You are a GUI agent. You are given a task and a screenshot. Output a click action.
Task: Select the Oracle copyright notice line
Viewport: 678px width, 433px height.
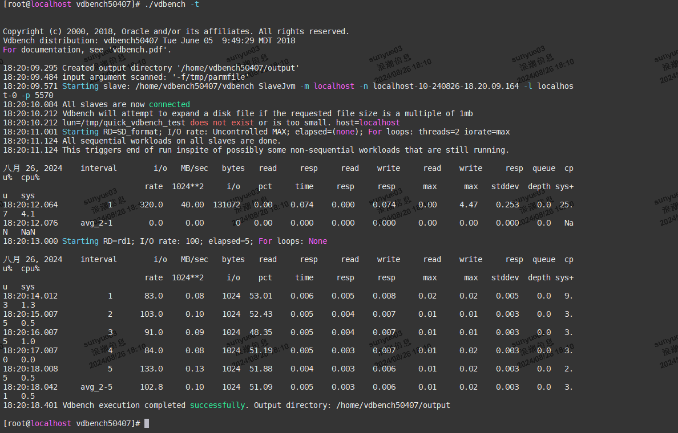point(176,31)
